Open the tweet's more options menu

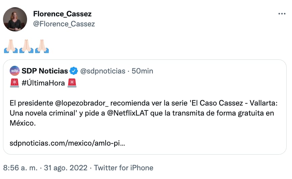point(282,14)
